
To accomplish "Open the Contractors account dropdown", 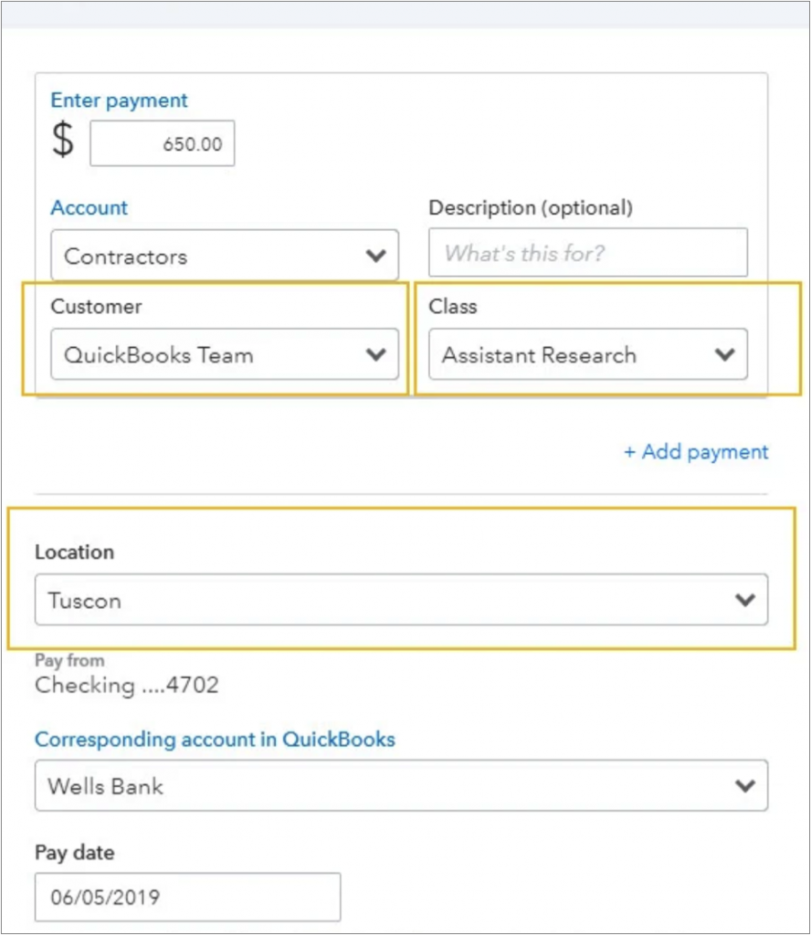I will [x=225, y=256].
